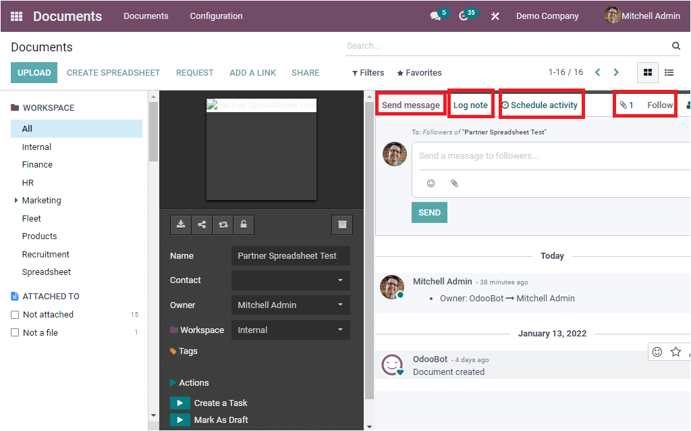Viewport: 691px width, 431px height.
Task: Check the Not attached filter
Action: coord(15,315)
